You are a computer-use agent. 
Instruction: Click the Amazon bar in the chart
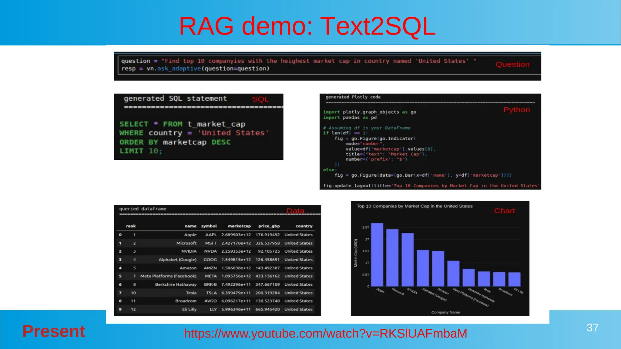438,268
